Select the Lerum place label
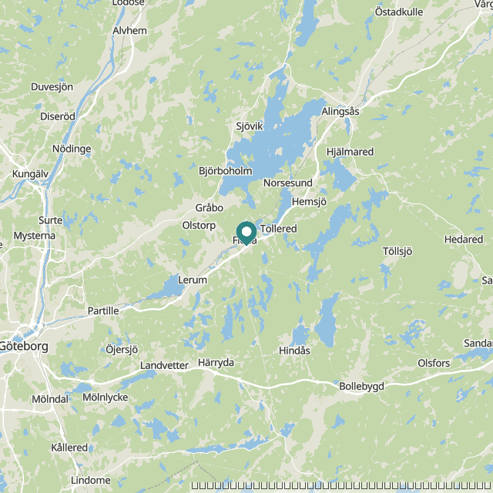The width and height of the screenshot is (493, 493). pos(193,280)
